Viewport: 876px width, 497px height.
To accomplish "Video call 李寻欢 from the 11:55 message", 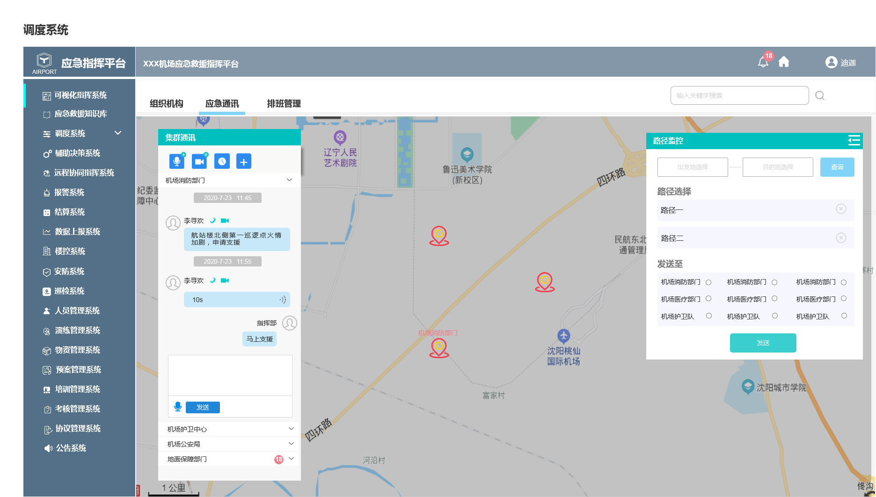I will click(225, 281).
